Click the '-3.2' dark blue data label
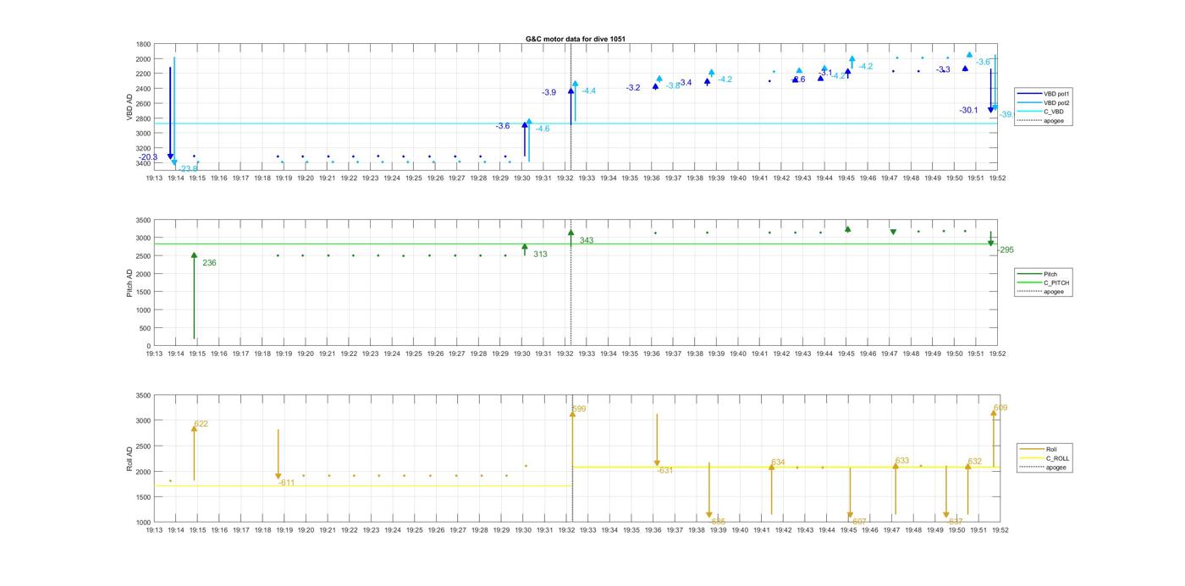Screen dimensions: 1185x586 click(633, 88)
